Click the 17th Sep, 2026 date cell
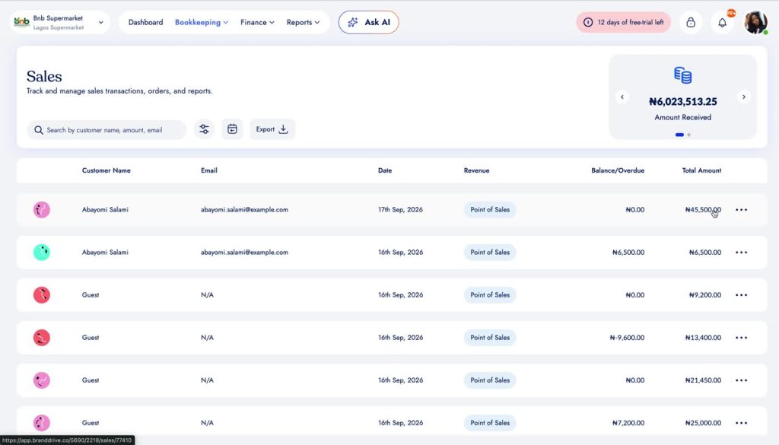The width and height of the screenshot is (779, 445). coord(400,210)
